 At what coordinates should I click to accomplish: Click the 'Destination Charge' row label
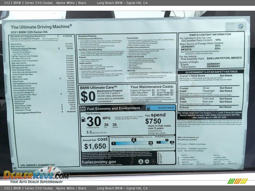(23, 110)
